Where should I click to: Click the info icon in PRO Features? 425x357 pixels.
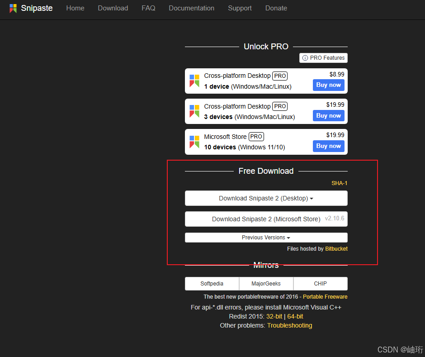(305, 58)
